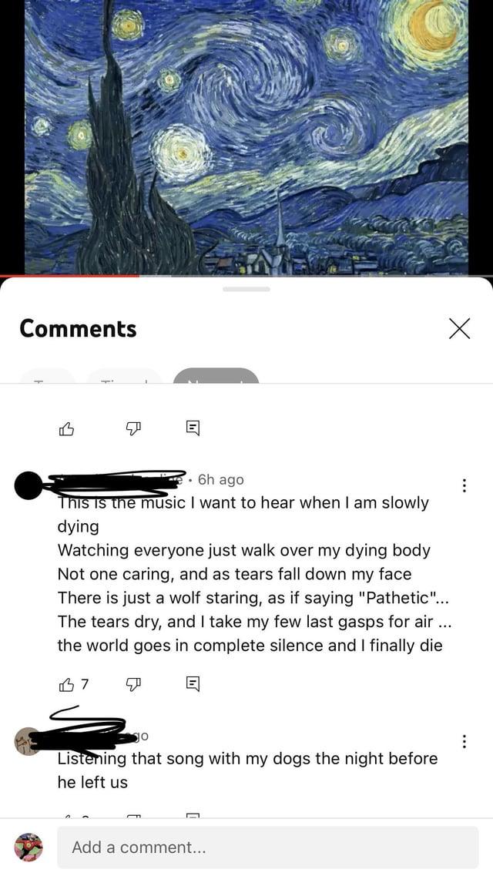Open replies on the slowly dying comment
The width and height of the screenshot is (493, 876).
(x=193, y=684)
